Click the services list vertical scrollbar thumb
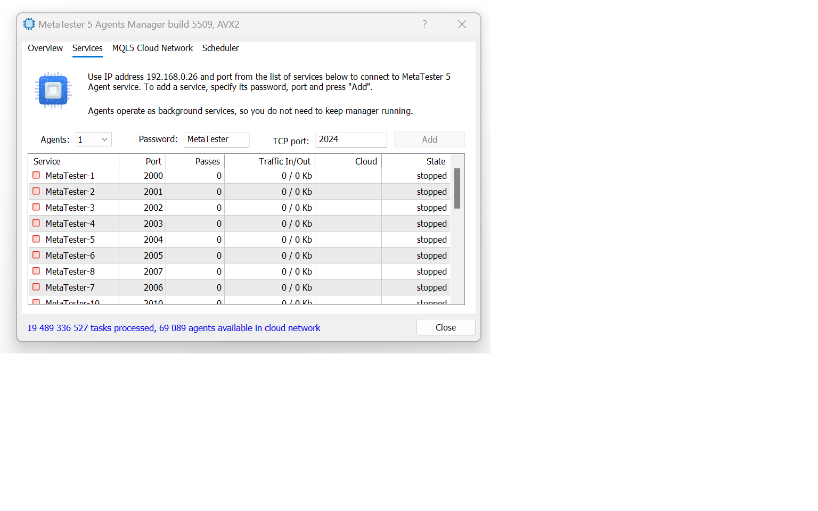 457,188
